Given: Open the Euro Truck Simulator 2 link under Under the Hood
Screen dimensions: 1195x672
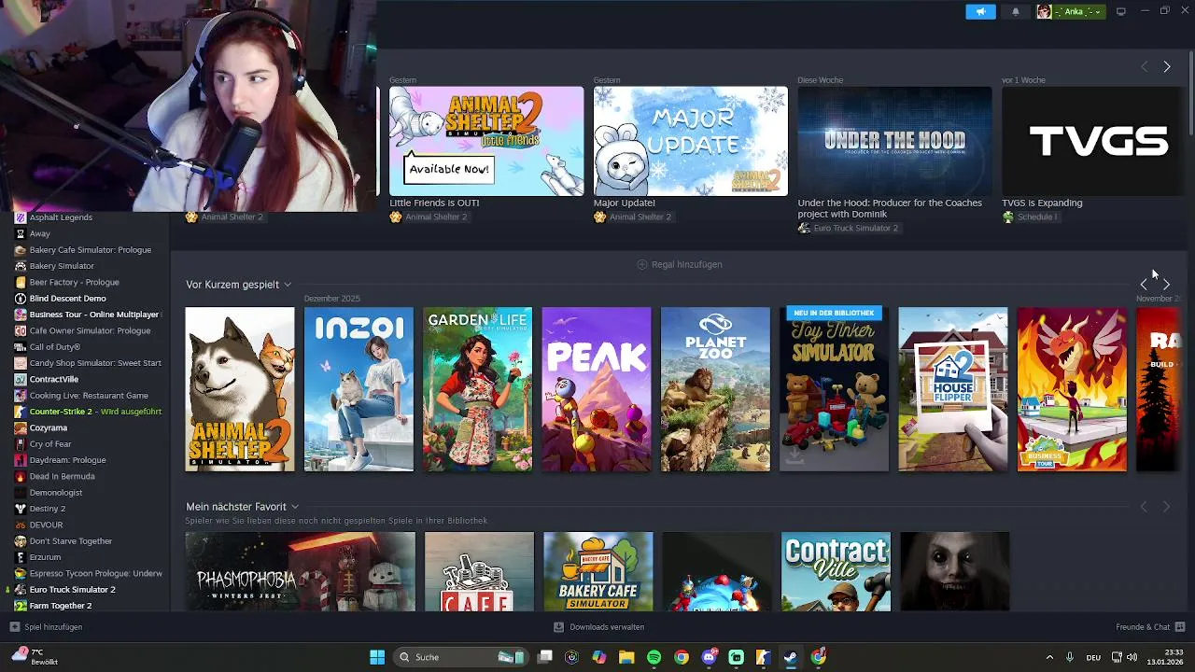Looking at the screenshot, I should tap(855, 229).
